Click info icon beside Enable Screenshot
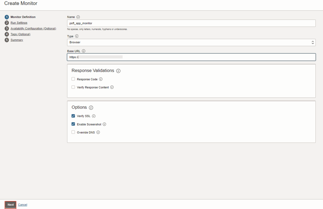Viewport: 323px width, 209px height. (x=104, y=124)
